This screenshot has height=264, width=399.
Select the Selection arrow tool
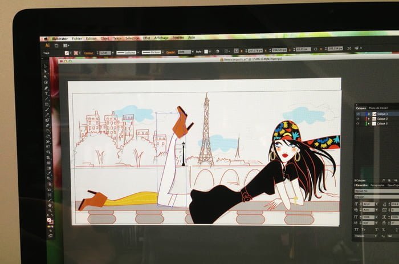45,66
